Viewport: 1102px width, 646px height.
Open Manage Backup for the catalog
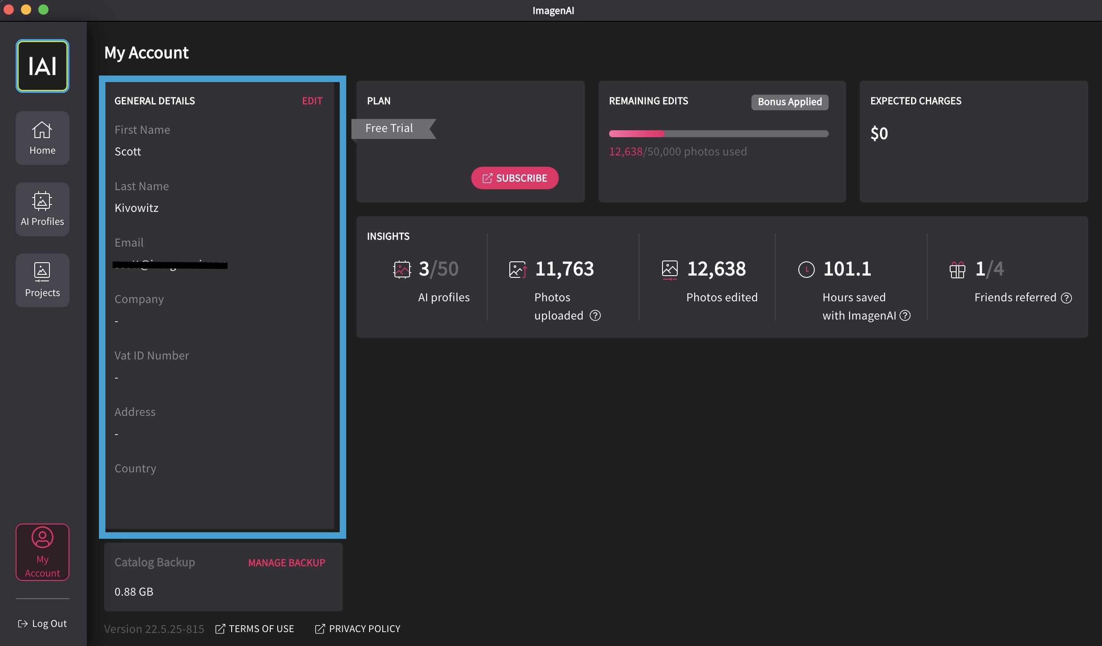287,562
